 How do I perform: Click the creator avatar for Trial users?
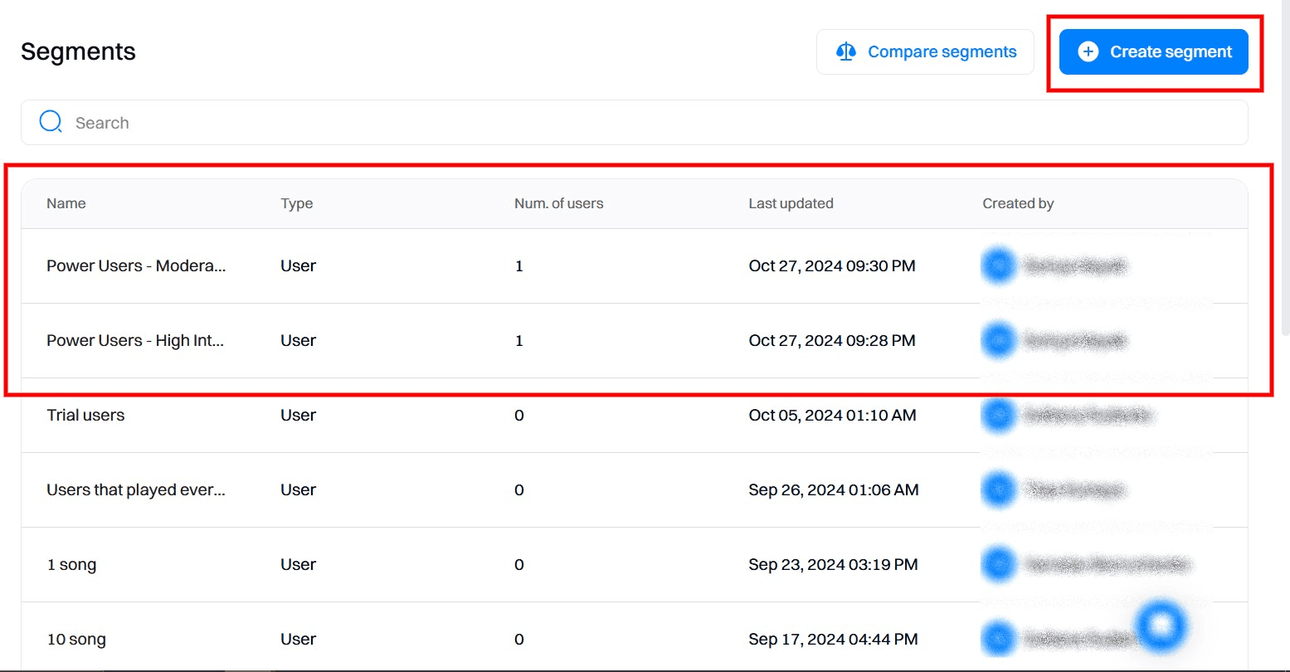pyautogui.click(x=998, y=415)
